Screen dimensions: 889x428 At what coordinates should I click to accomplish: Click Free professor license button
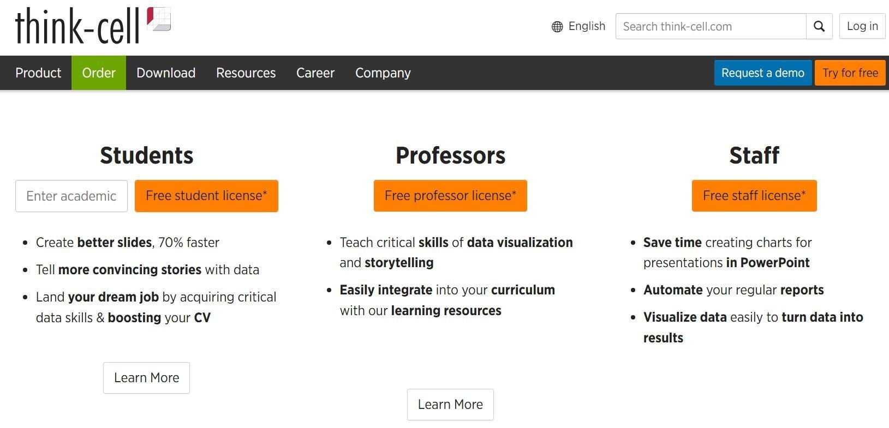pyautogui.click(x=450, y=196)
